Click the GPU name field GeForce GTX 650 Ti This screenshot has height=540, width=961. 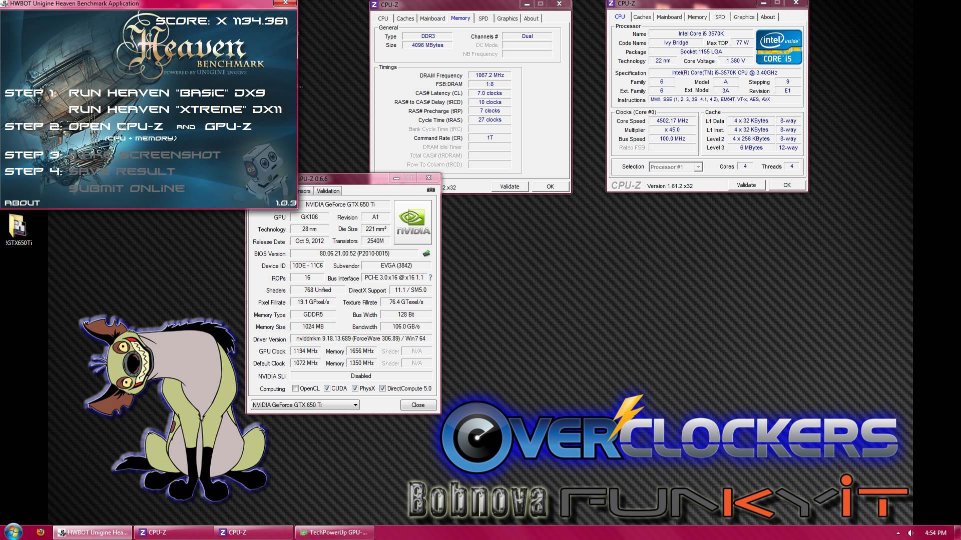(x=340, y=204)
